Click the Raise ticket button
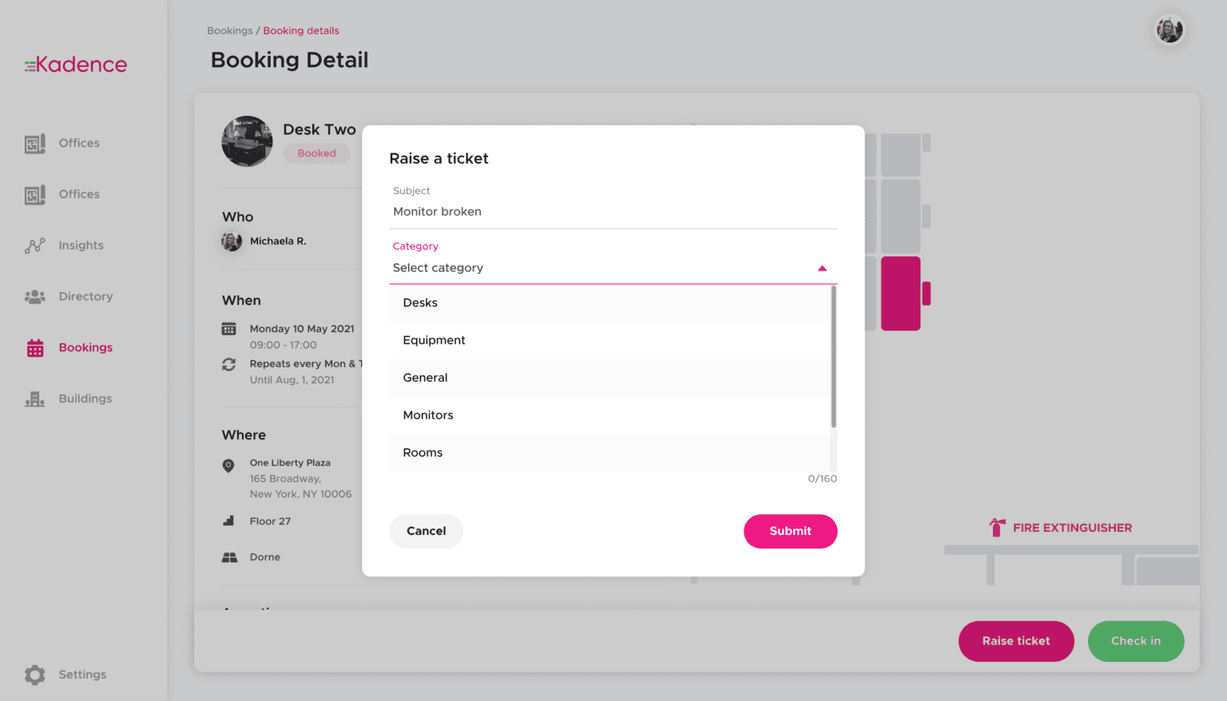This screenshot has width=1227, height=701. pyautogui.click(x=1016, y=641)
